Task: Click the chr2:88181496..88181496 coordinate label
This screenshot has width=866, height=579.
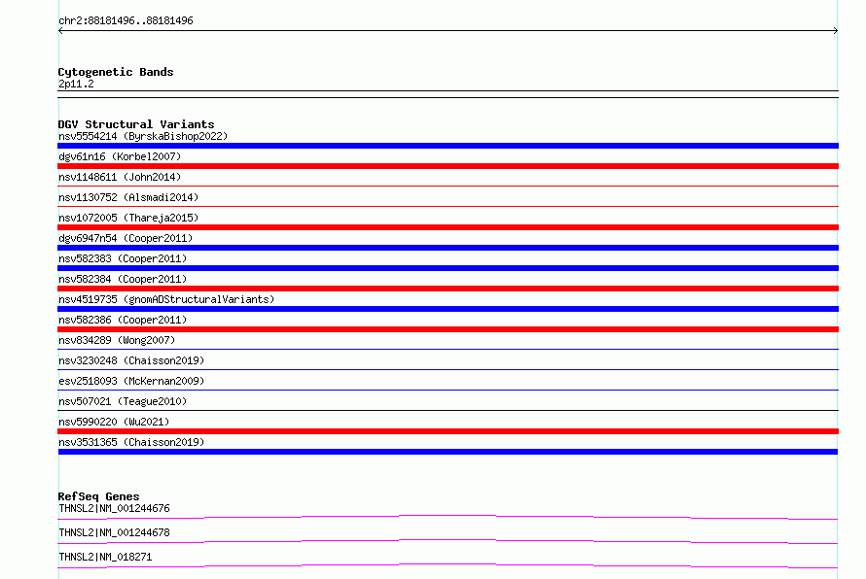Action: pos(126,21)
